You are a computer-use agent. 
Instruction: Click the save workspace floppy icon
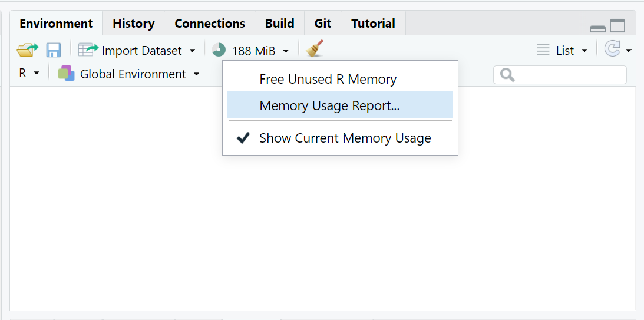[x=54, y=50]
